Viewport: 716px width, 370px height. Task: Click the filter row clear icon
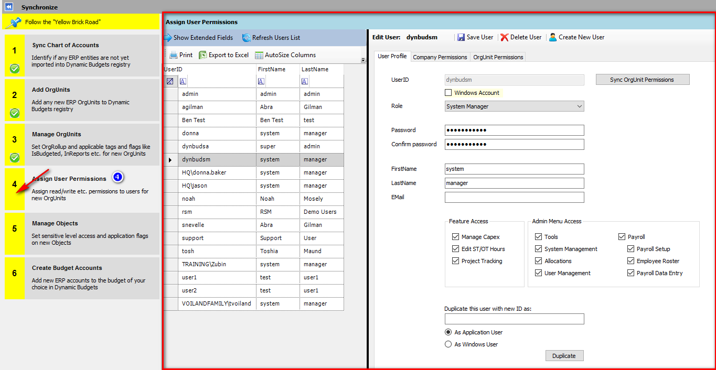[170, 81]
